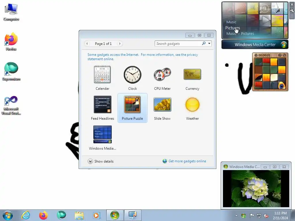Click the Windows Media Center window title icon
The width and height of the screenshot is (295, 221).
pyautogui.click(x=226, y=167)
